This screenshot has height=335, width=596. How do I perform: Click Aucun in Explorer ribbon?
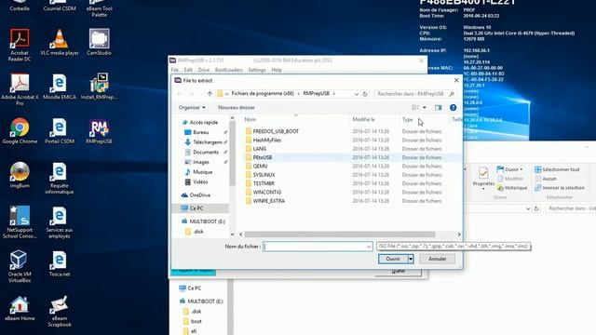pyautogui.click(x=546, y=179)
